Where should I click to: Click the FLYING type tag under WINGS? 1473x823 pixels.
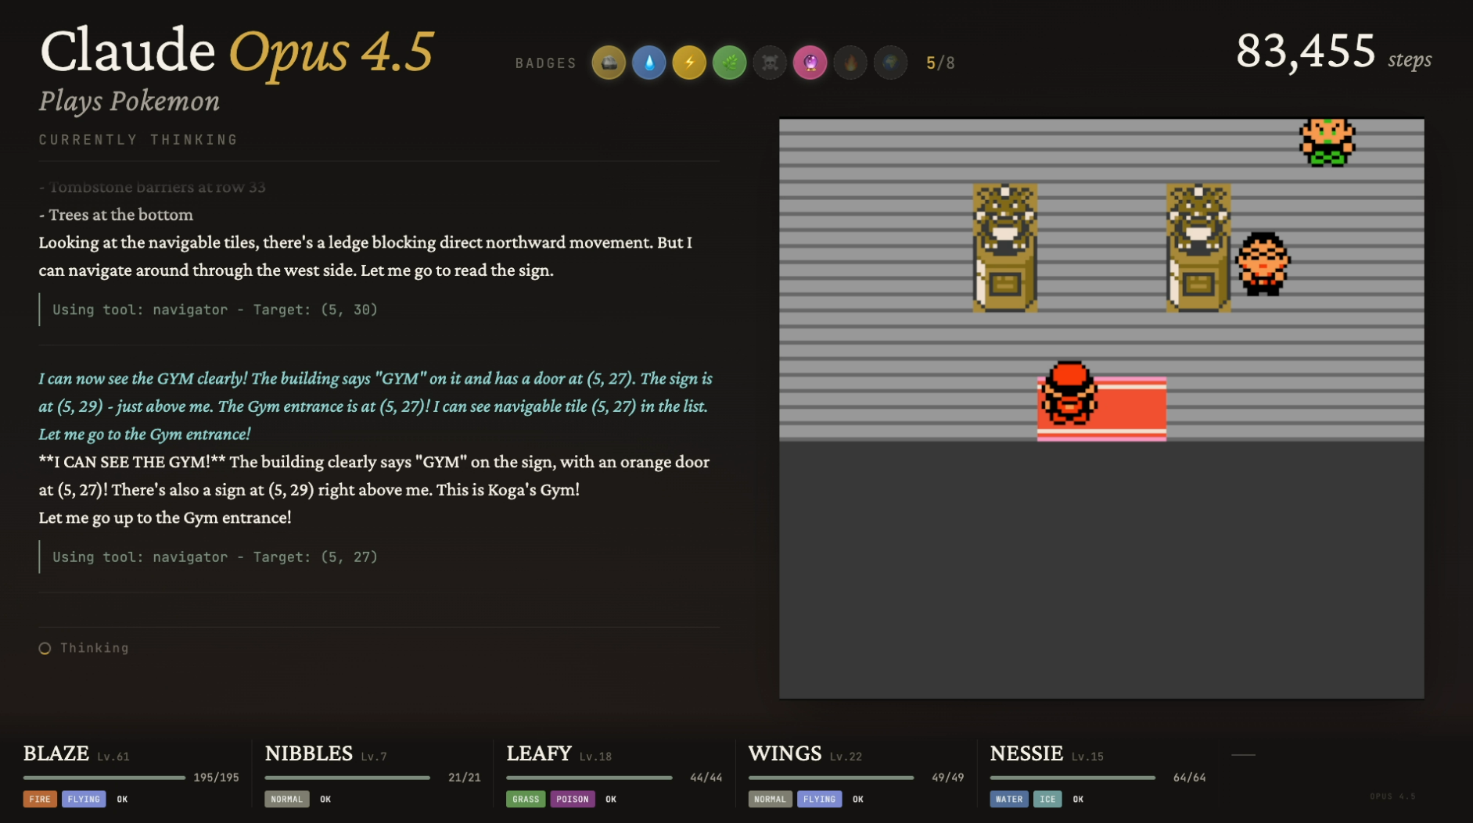(x=820, y=799)
